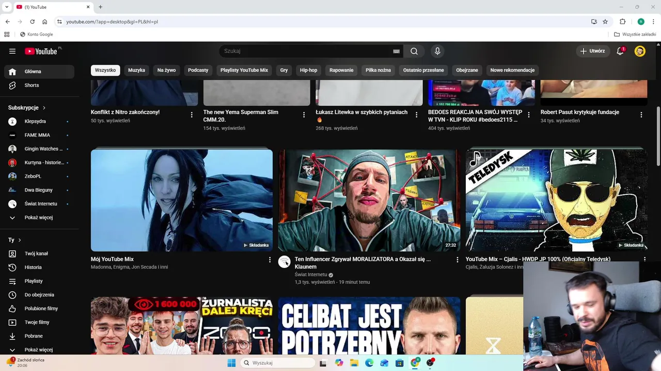
Task: Open Polubione filmy in sidebar
Action: (39, 309)
